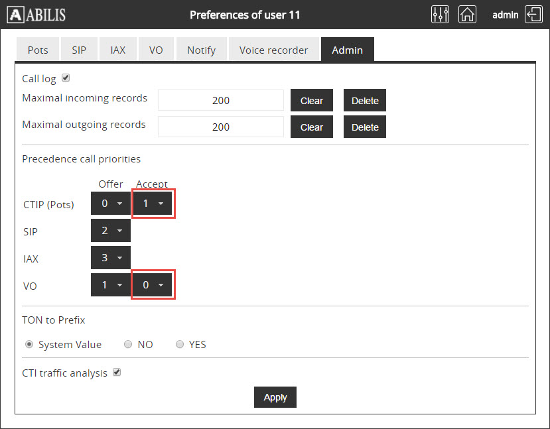Select the System Value radio button
550x429 pixels.
29,344
